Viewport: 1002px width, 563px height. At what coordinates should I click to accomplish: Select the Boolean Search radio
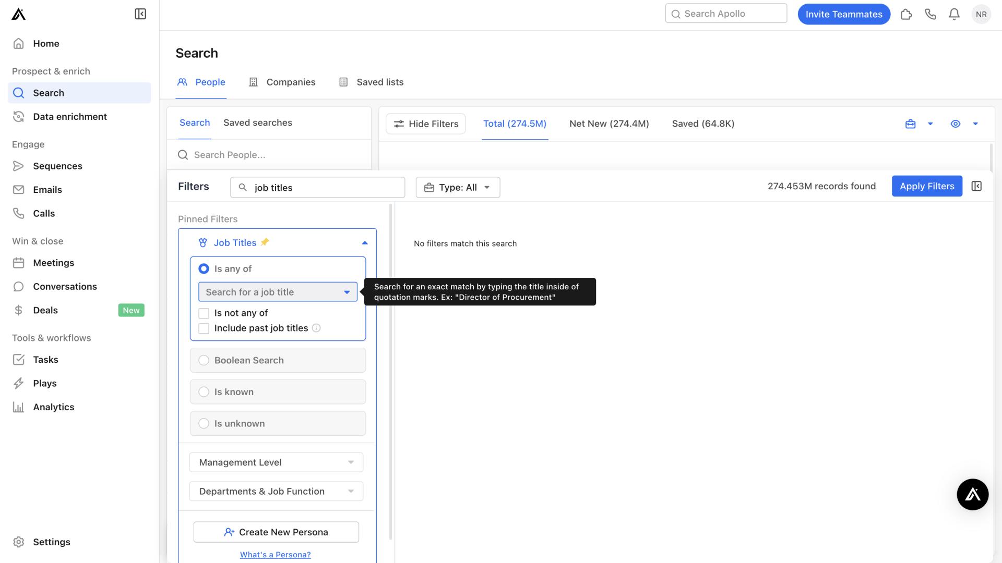click(x=204, y=361)
